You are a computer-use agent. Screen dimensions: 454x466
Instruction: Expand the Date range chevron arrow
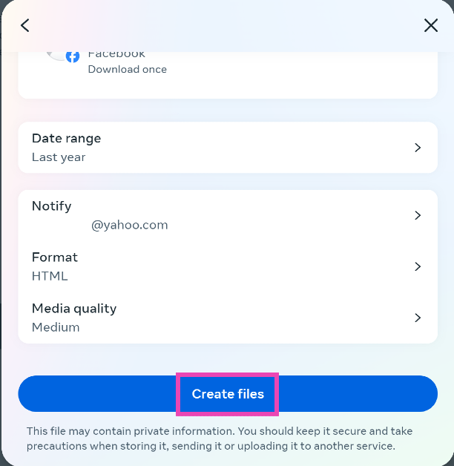[x=418, y=148]
